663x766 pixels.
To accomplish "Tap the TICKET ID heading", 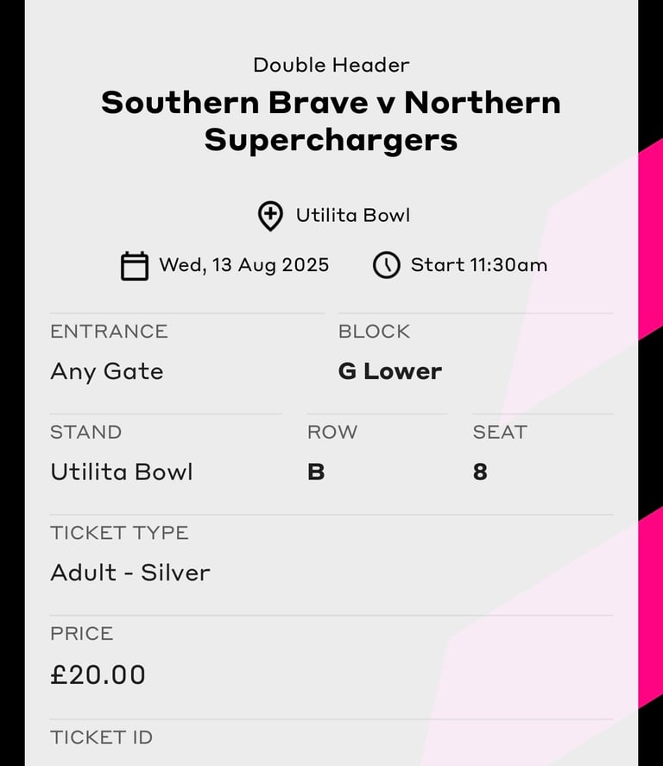I will click(102, 738).
